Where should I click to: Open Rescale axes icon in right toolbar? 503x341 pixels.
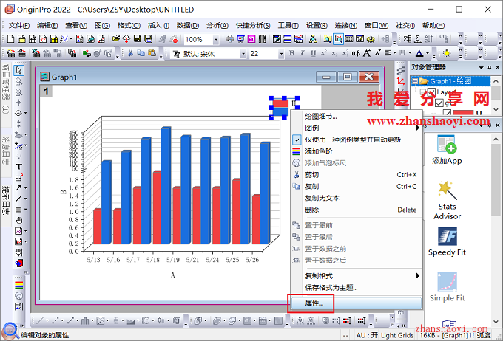pos(401,81)
